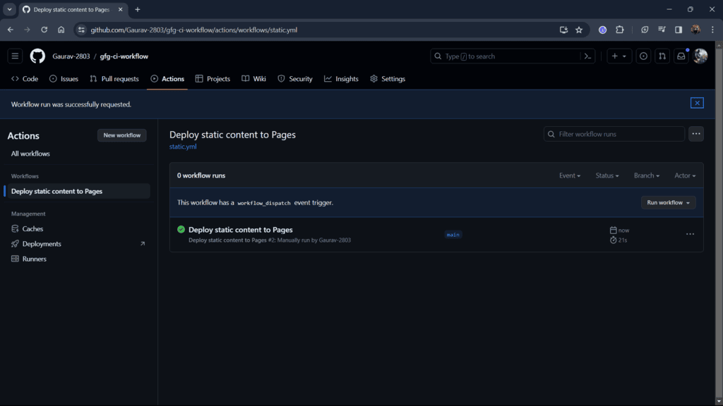The height and width of the screenshot is (406, 723).
Task: Focus the Filter workflow runs field
Action: 614,134
